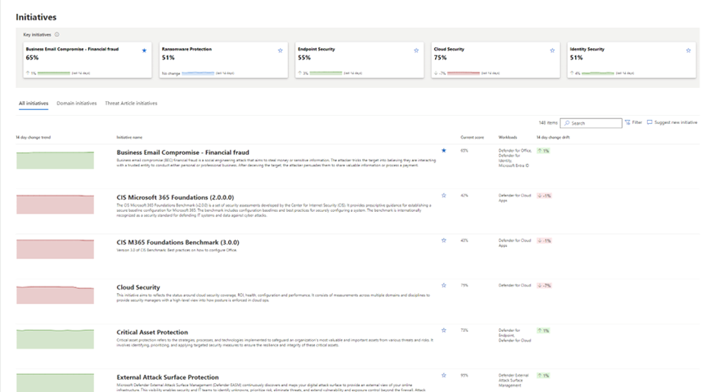Sort by Workloads column header
The height and width of the screenshot is (392, 714).
coord(508,138)
